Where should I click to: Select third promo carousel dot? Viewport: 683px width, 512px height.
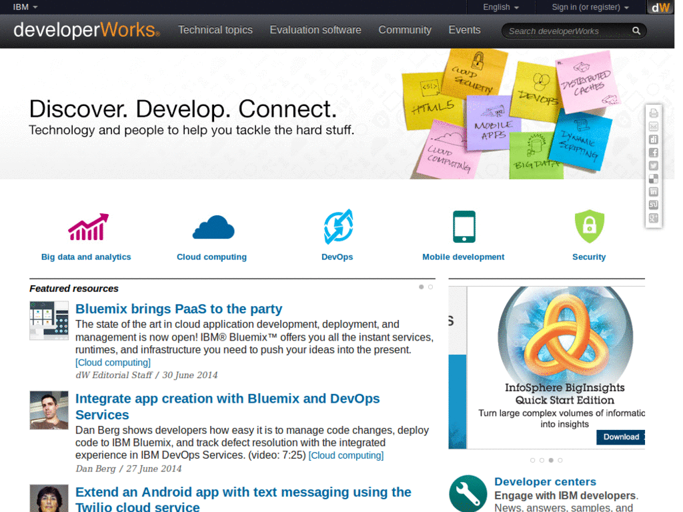click(551, 460)
